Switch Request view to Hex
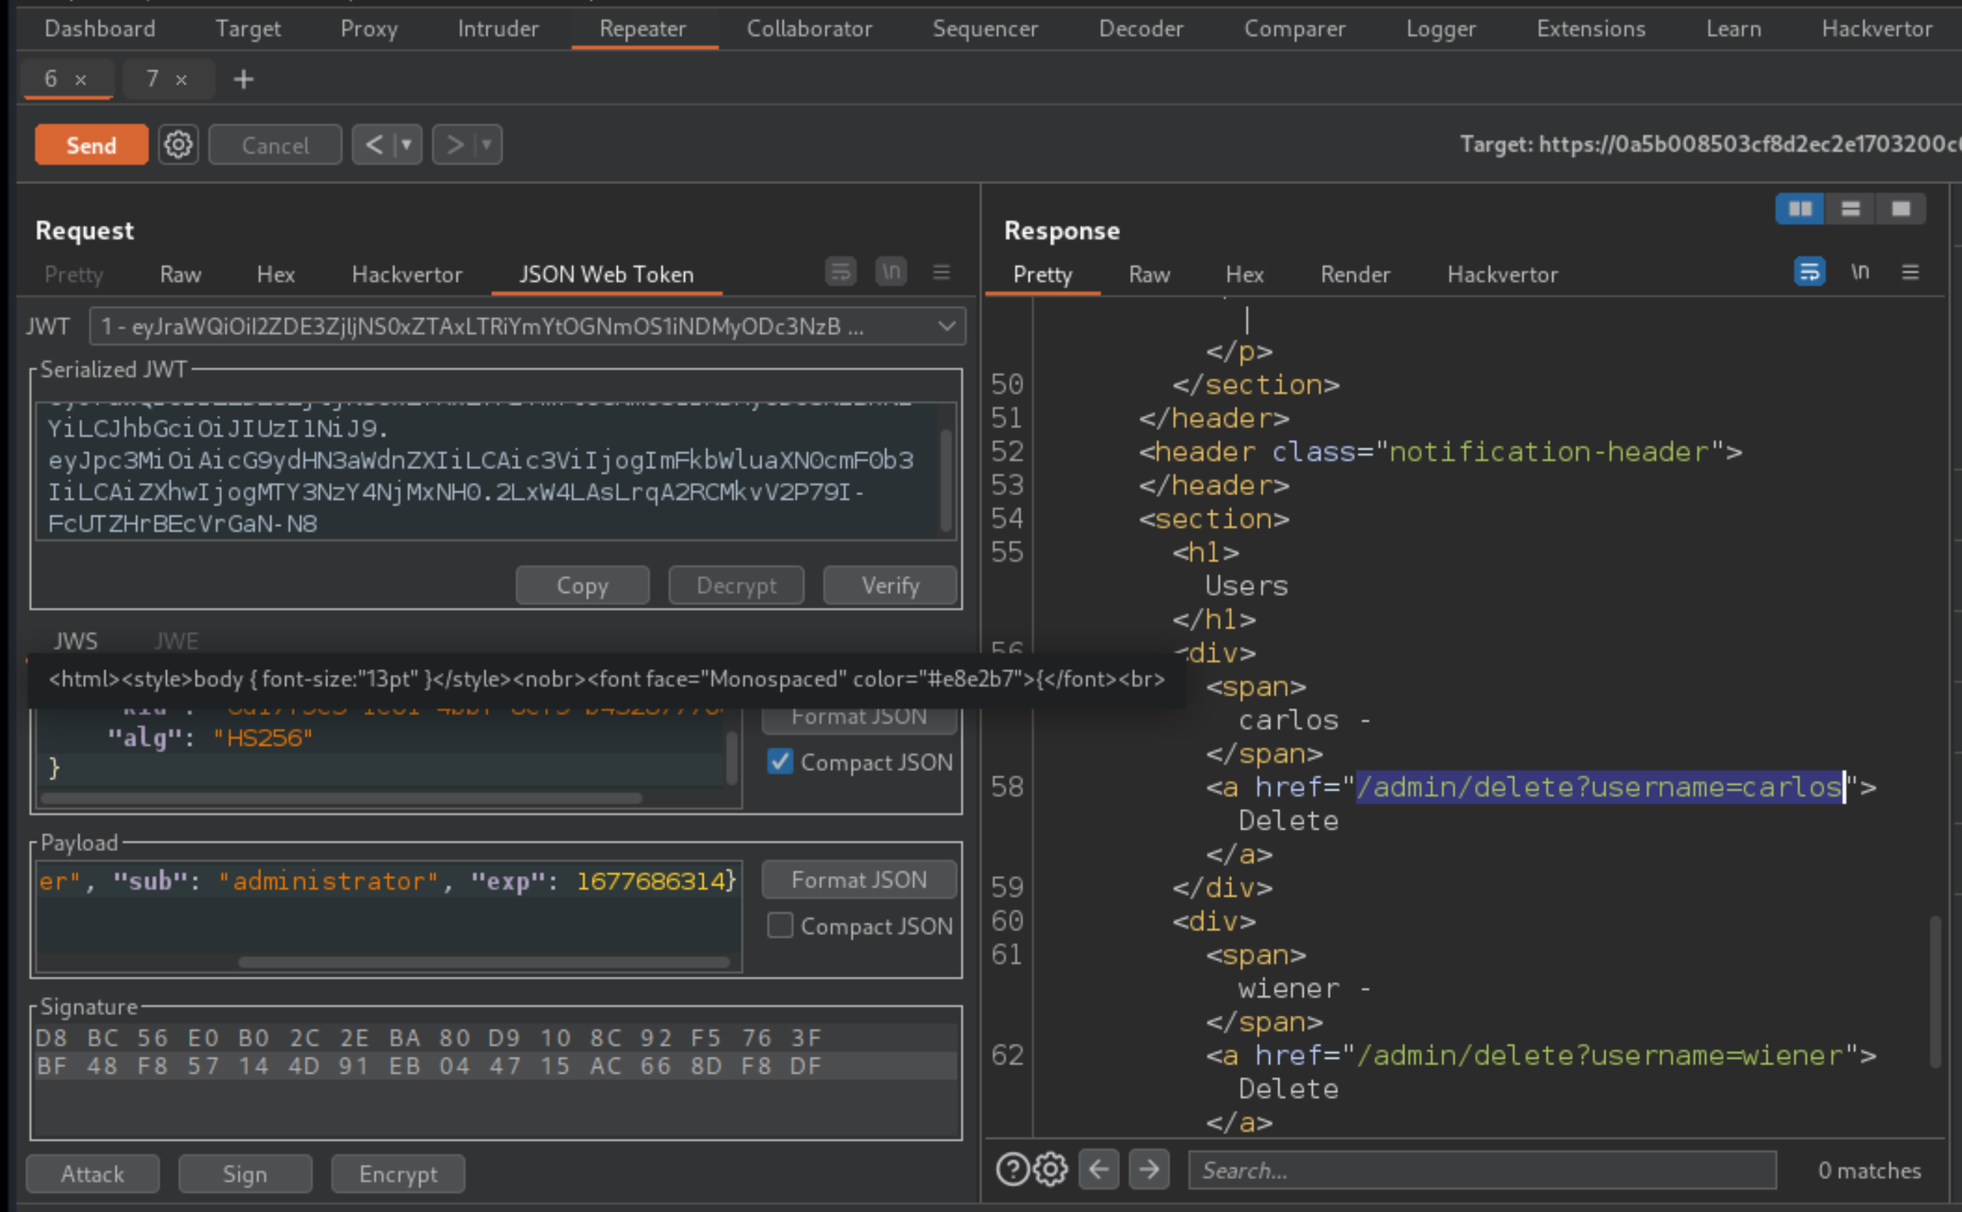The image size is (1962, 1212). pyautogui.click(x=275, y=275)
